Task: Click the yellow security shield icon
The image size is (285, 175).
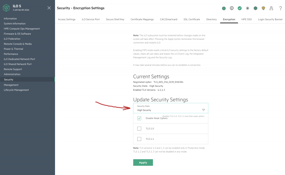Action: (x=263, y=8)
